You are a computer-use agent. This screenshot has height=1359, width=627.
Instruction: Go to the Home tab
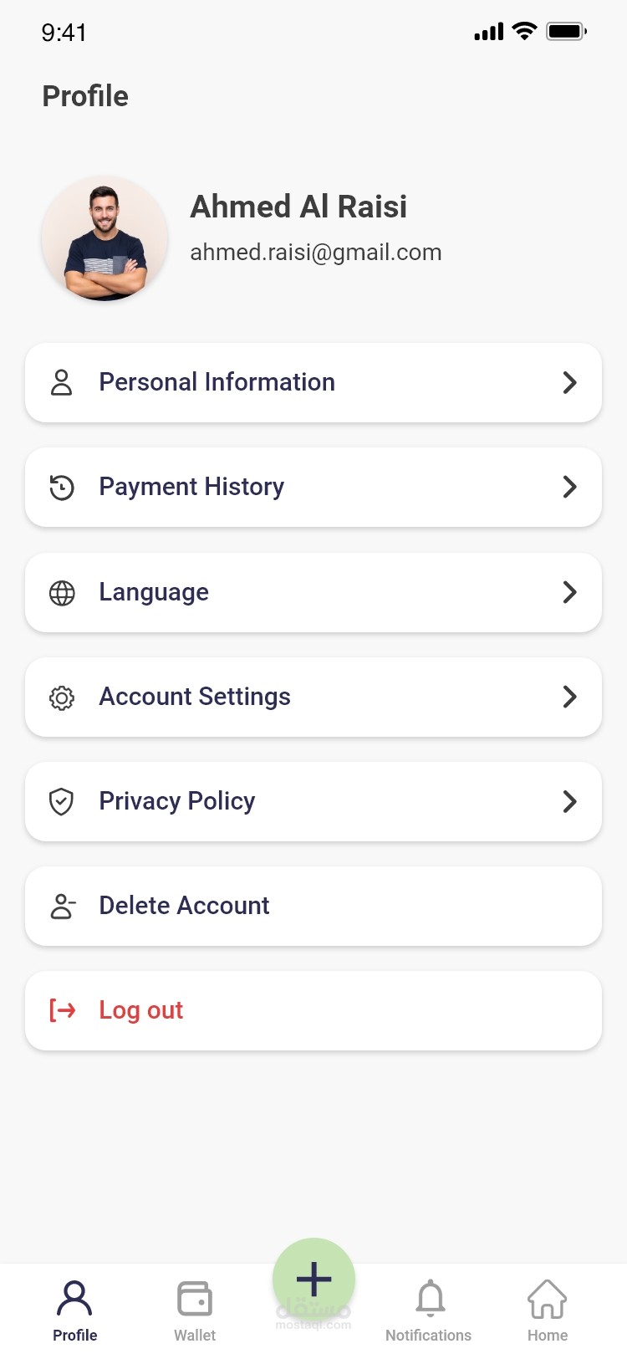tap(548, 1310)
